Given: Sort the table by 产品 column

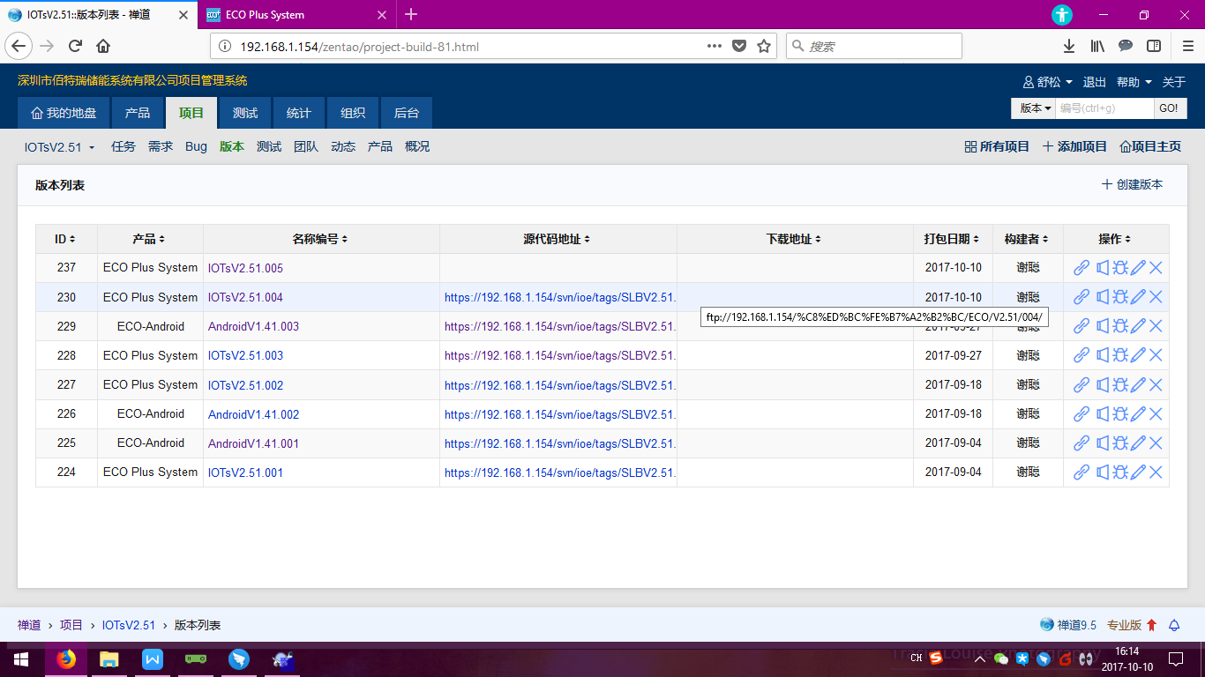Looking at the screenshot, I should [x=149, y=239].
